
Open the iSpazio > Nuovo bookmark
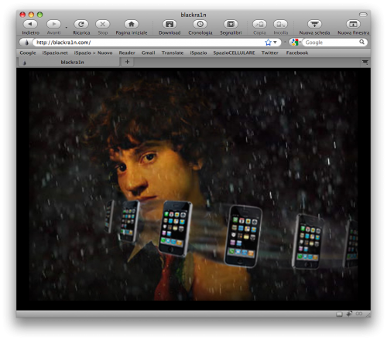93,53
